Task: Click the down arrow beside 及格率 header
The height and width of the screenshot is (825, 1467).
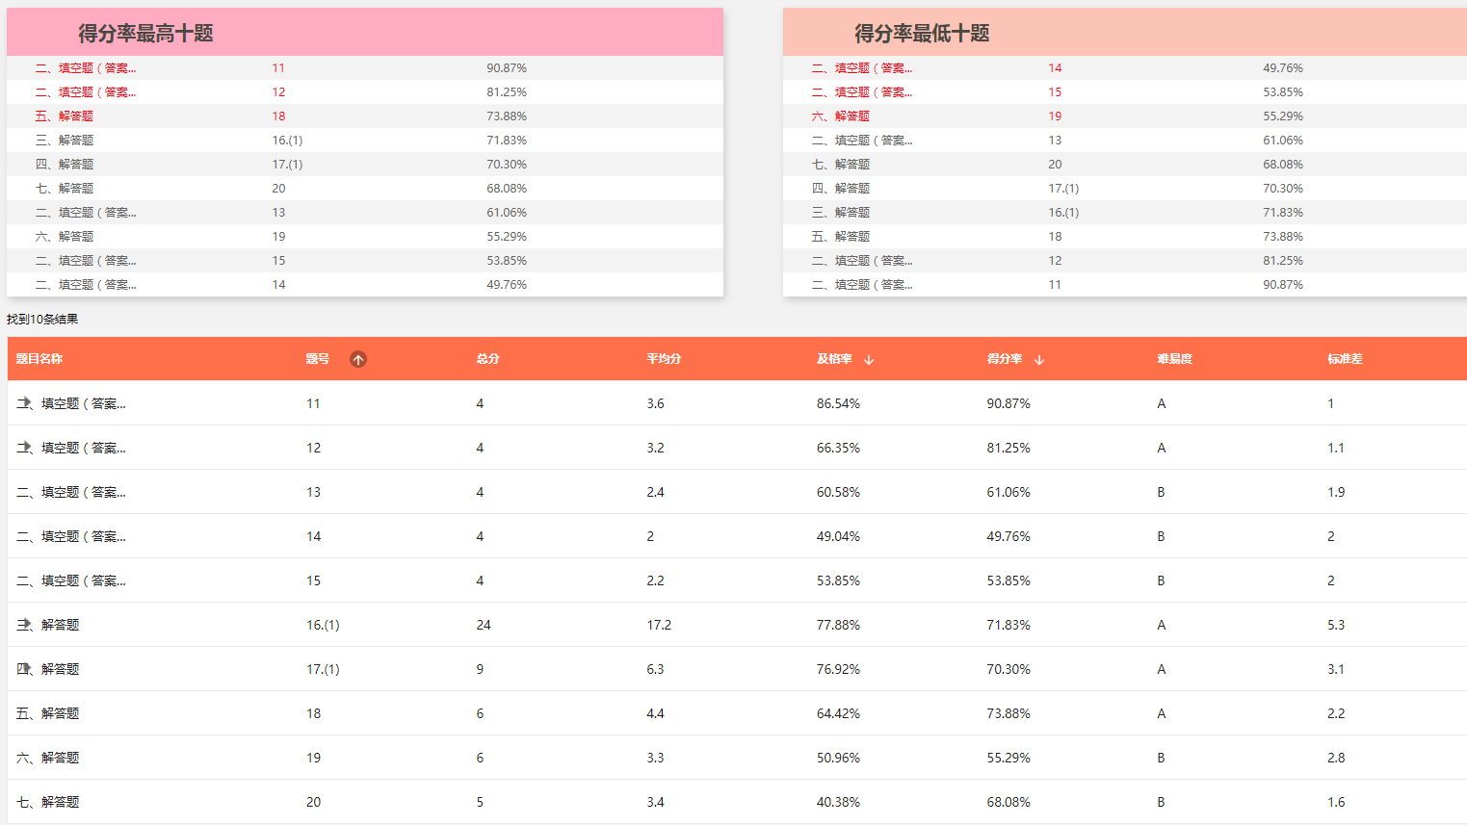Action: pyautogui.click(x=869, y=360)
